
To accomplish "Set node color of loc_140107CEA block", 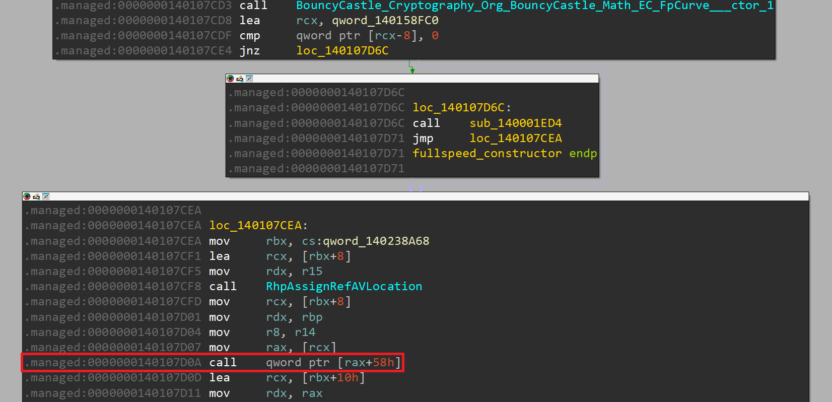I will click(27, 196).
